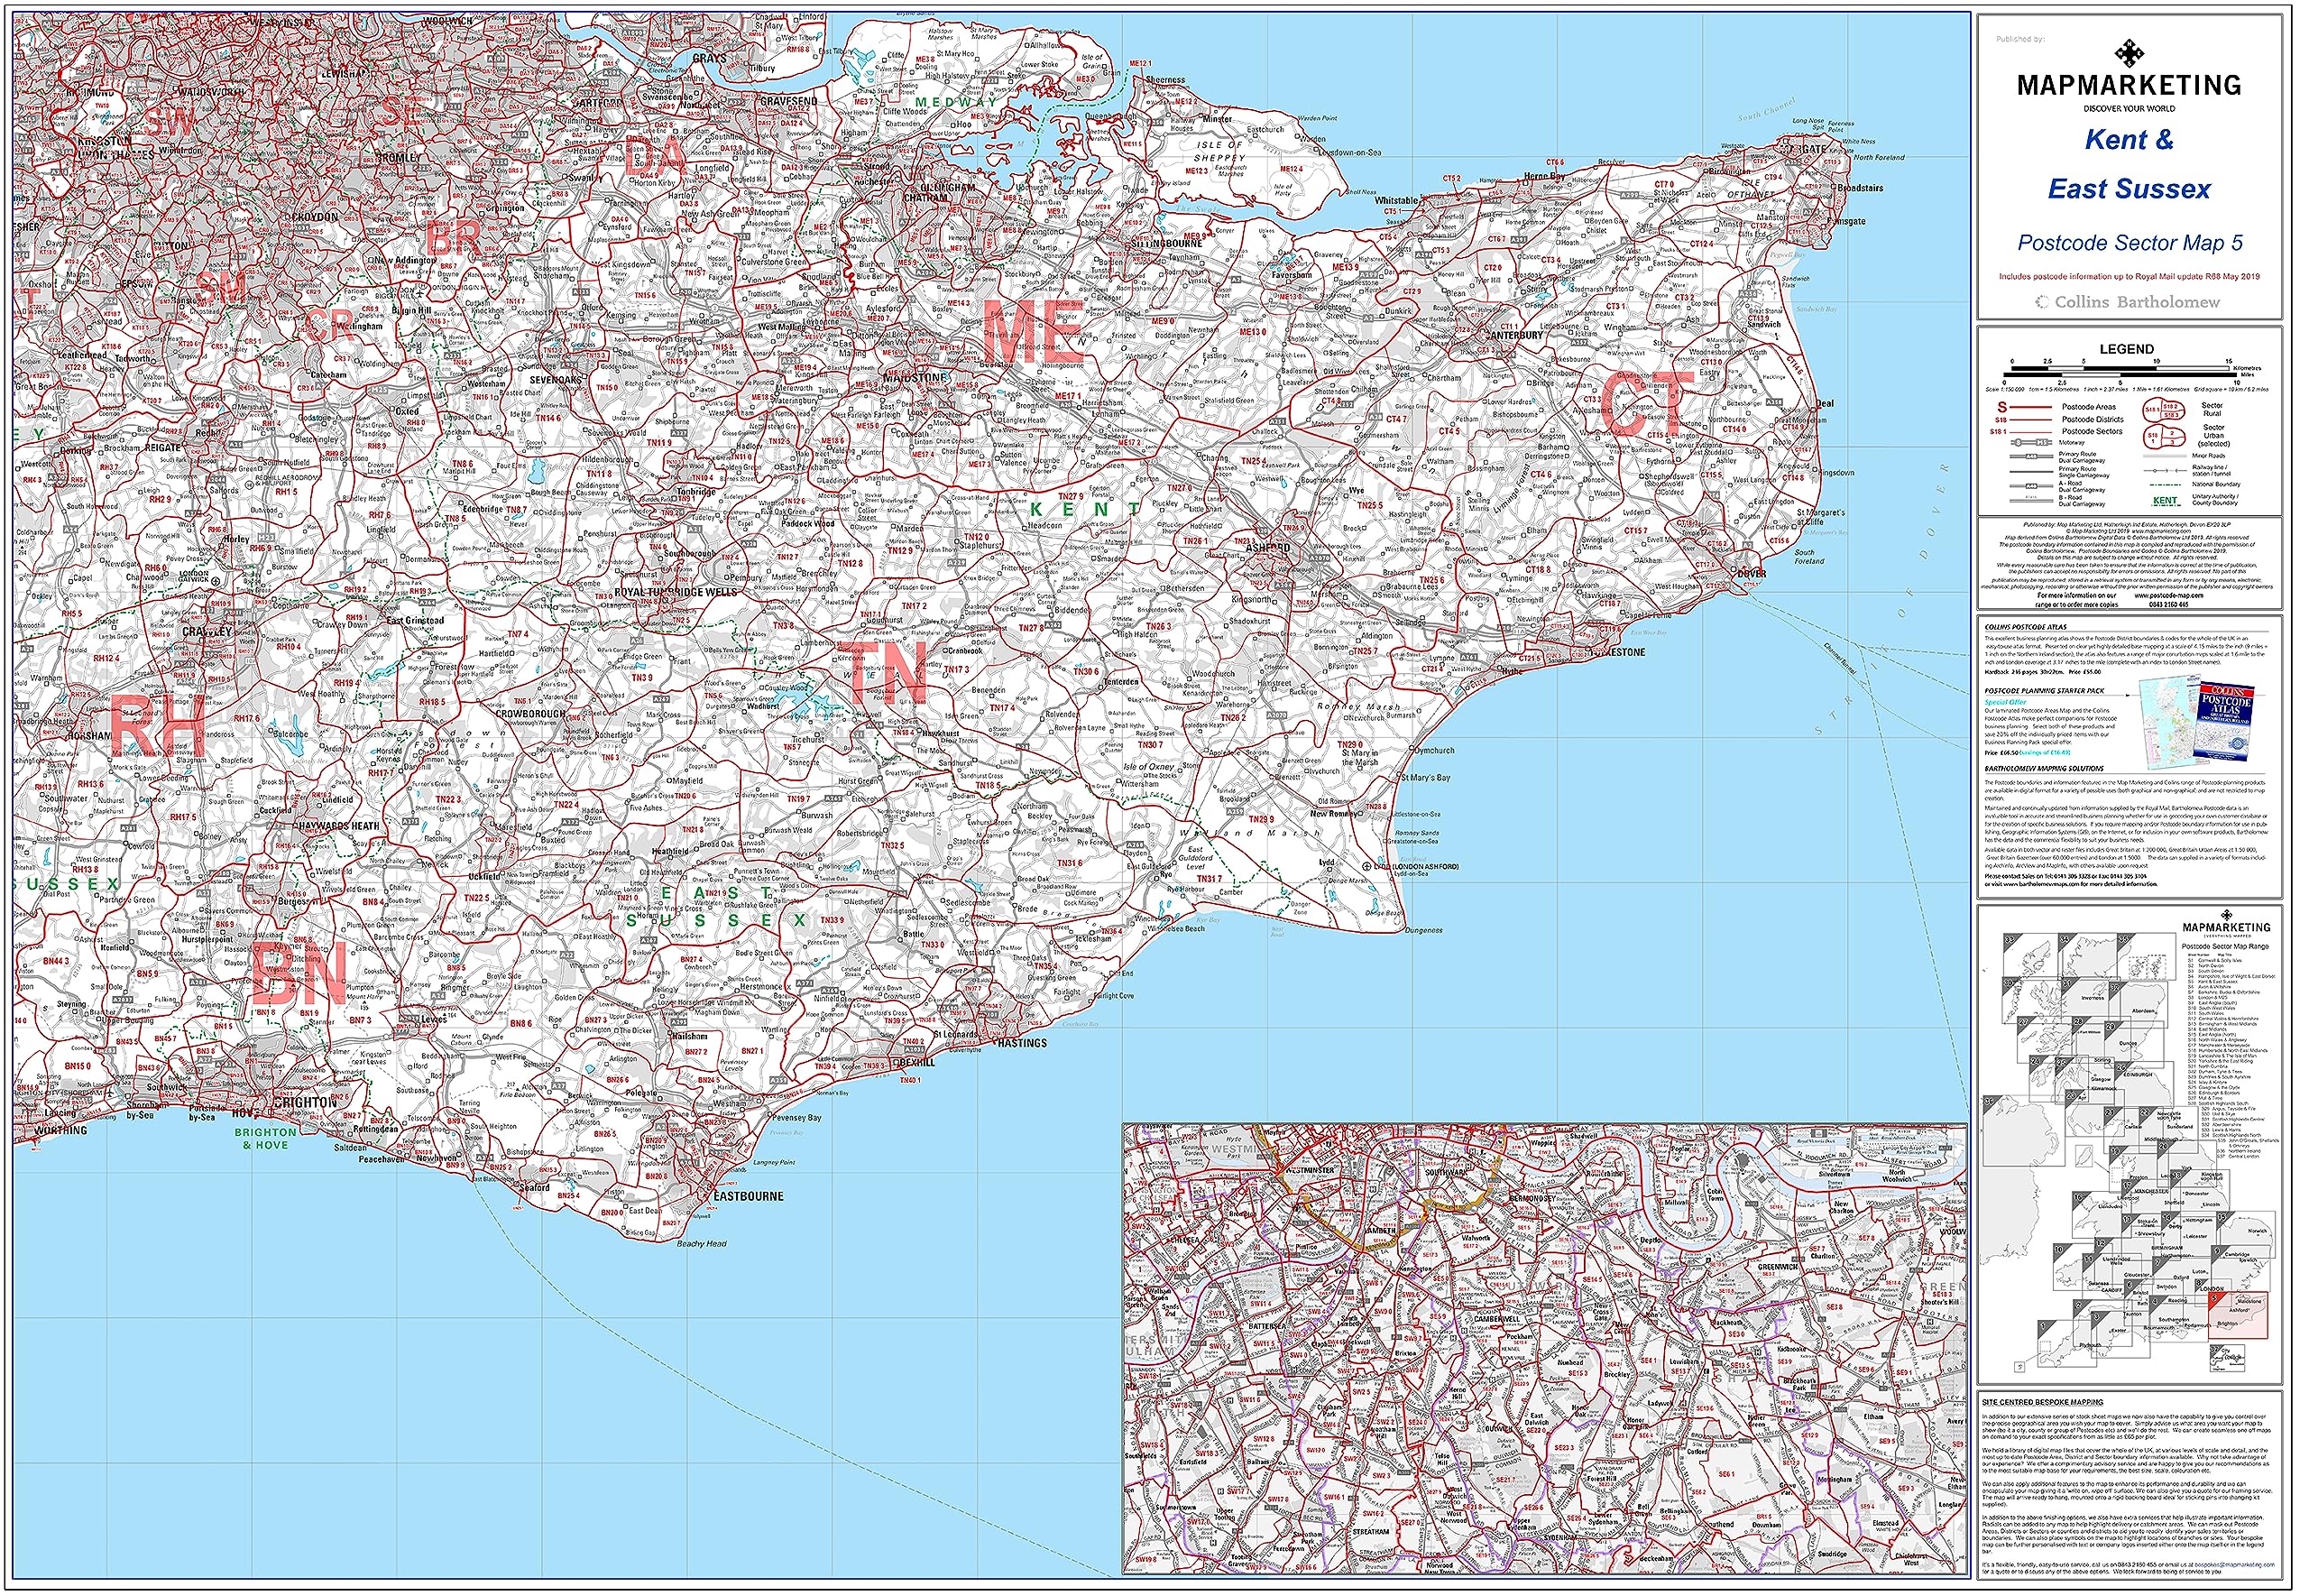Toggle the National Boundary legend entry
This screenshot has height=1596, width=2309.
click(2165, 484)
